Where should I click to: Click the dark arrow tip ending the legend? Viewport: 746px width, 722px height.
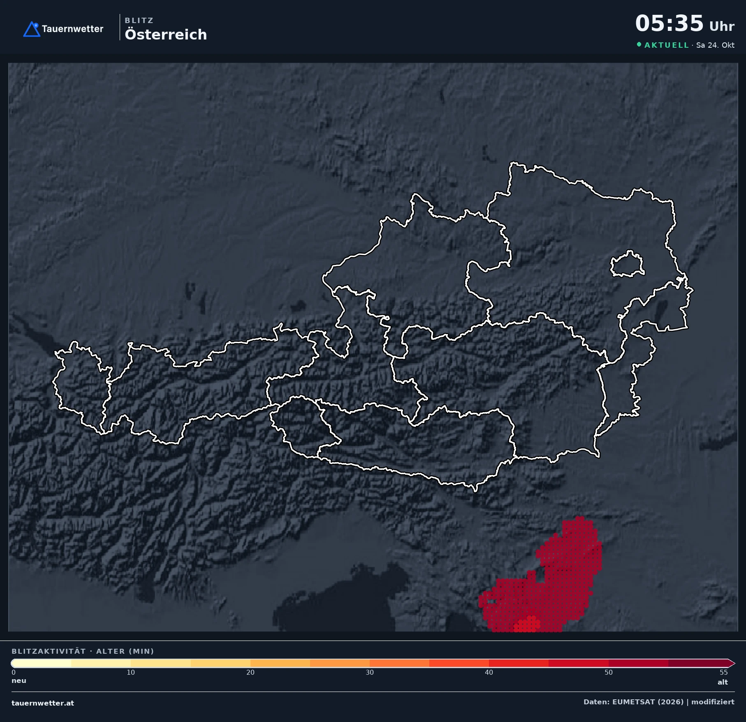click(732, 663)
